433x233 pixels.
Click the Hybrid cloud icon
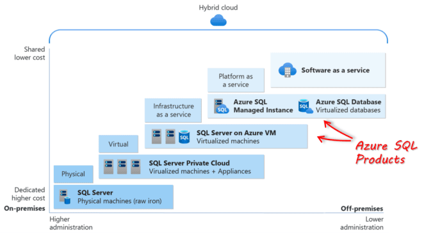[218, 20]
